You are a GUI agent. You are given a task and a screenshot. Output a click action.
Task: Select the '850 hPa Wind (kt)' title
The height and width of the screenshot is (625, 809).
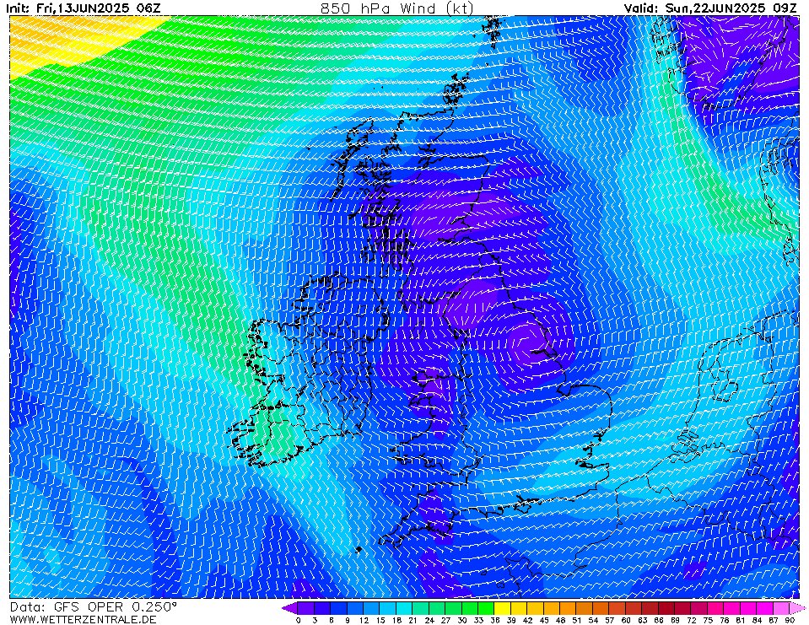pos(396,8)
